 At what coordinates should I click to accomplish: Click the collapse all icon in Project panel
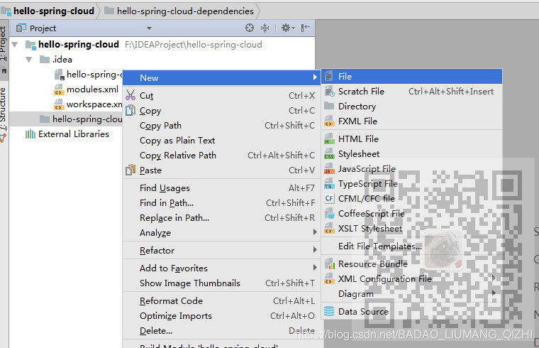[265, 28]
